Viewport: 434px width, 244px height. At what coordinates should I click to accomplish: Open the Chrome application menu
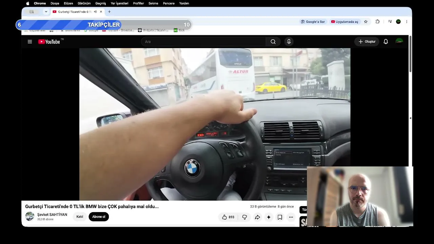[x=40, y=3]
